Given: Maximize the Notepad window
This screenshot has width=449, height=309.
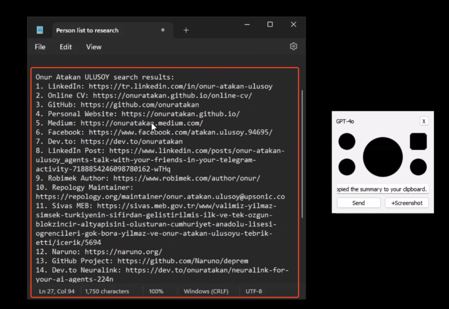Looking at the screenshot, I should click(270, 25).
